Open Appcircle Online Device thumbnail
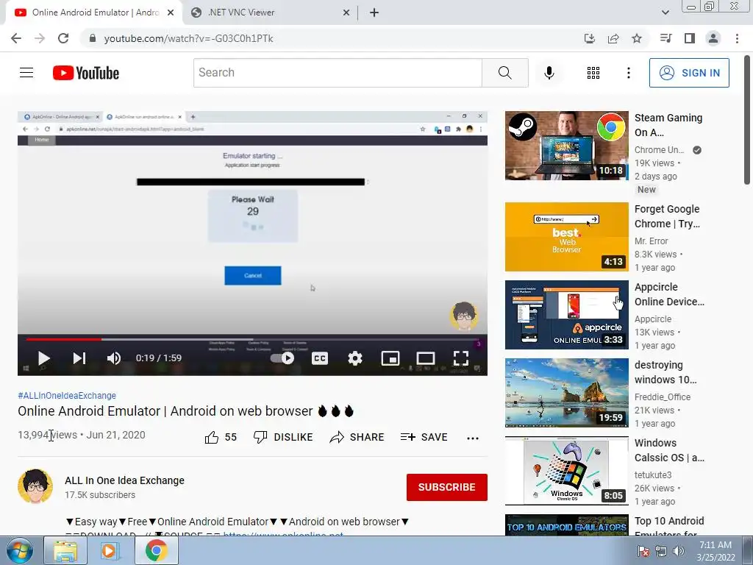 coord(567,315)
